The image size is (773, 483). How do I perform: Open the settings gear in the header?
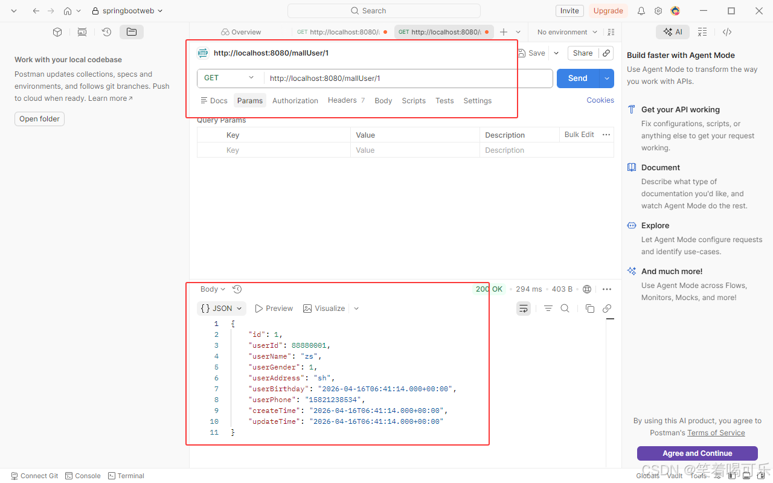point(658,11)
